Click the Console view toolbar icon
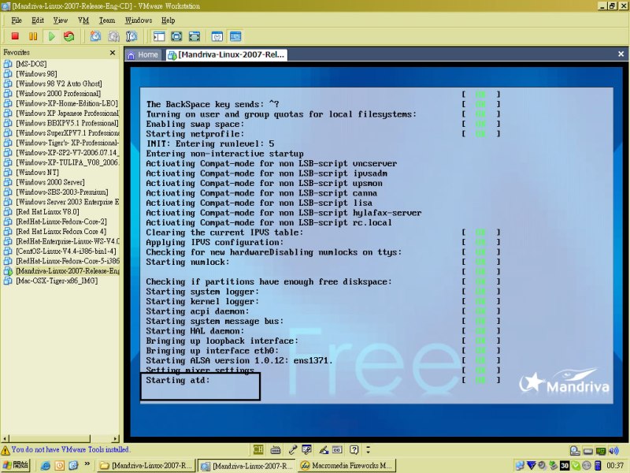Screen dimensions: 630x473 (235, 36)
